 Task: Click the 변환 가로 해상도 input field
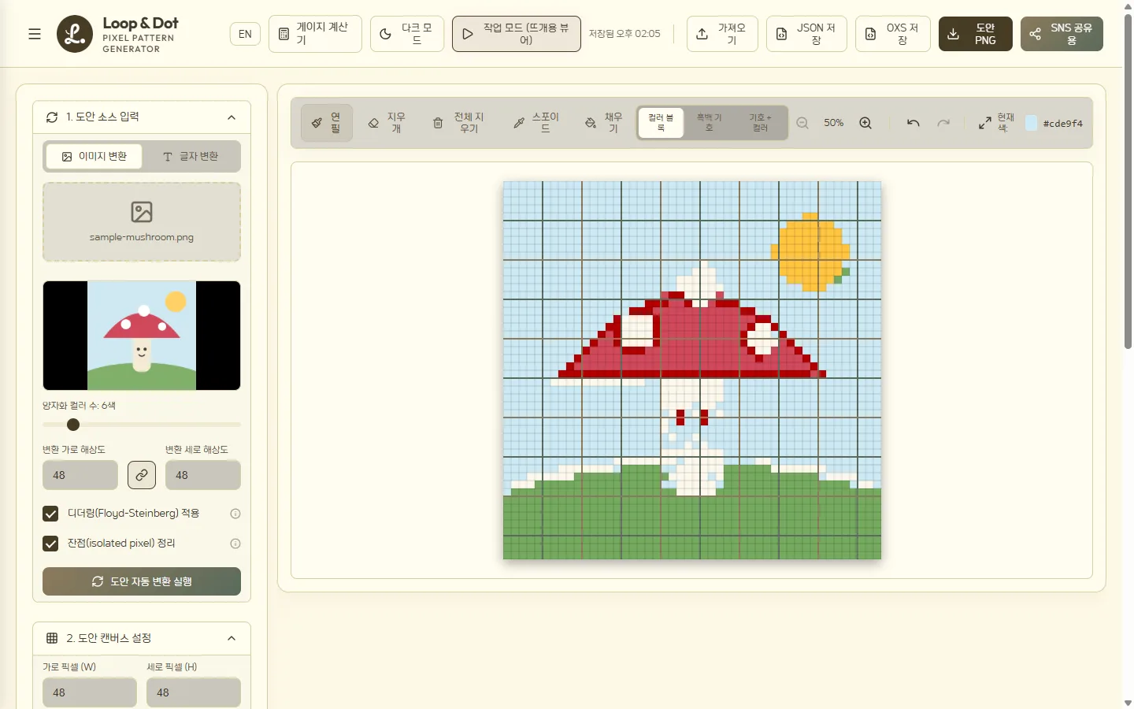tap(80, 475)
